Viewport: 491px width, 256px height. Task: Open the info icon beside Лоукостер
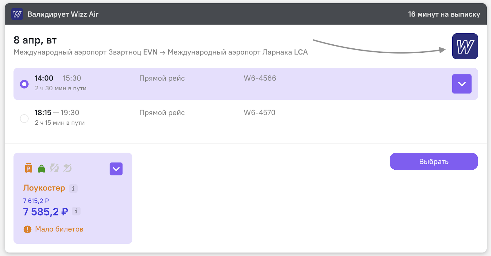click(x=73, y=188)
